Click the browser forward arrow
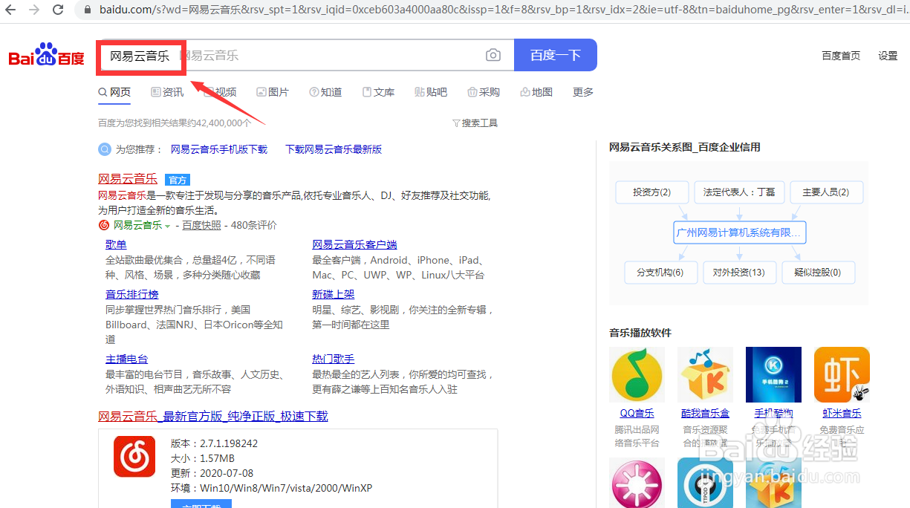910x508 pixels. pyautogui.click(x=34, y=10)
